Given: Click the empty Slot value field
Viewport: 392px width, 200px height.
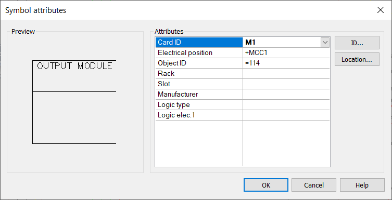Looking at the screenshot, I should pos(286,84).
